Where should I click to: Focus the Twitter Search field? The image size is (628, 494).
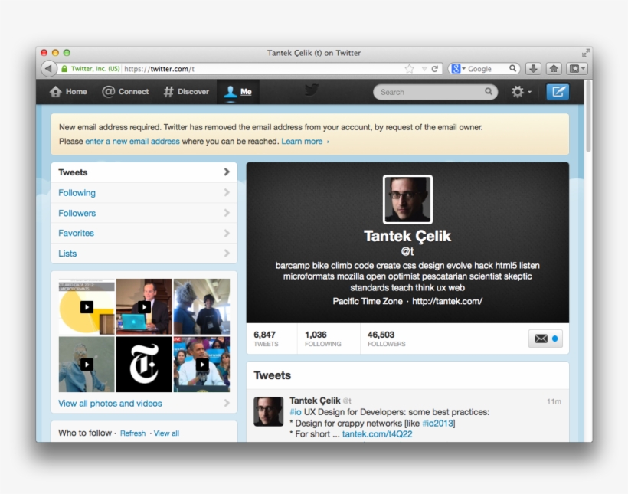point(435,92)
